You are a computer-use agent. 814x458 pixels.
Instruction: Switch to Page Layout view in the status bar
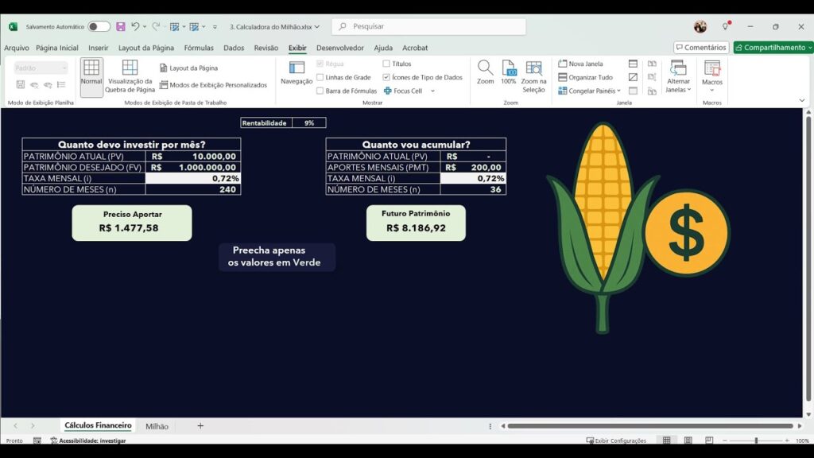[688, 441]
